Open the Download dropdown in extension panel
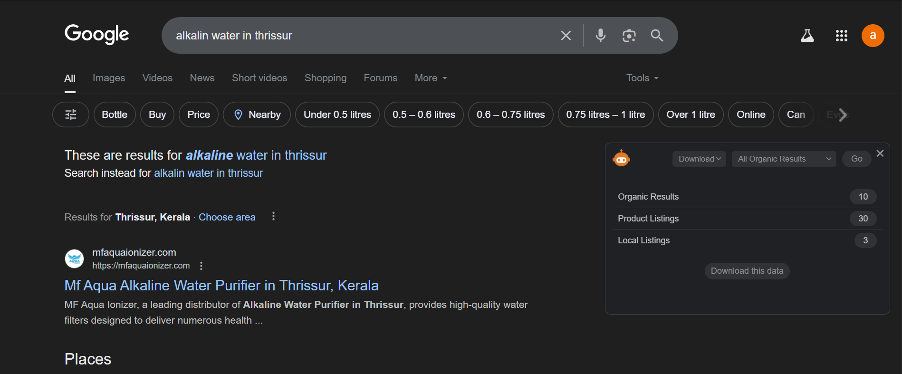Image resolution: width=902 pixels, height=374 pixels. (x=699, y=159)
